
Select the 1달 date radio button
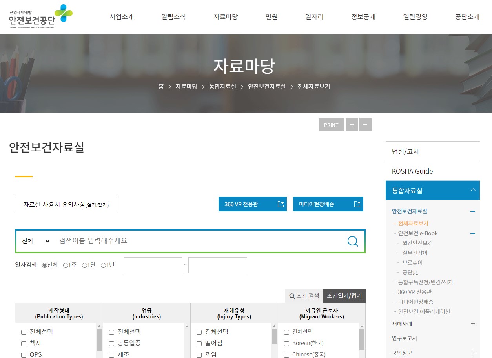tap(84, 265)
